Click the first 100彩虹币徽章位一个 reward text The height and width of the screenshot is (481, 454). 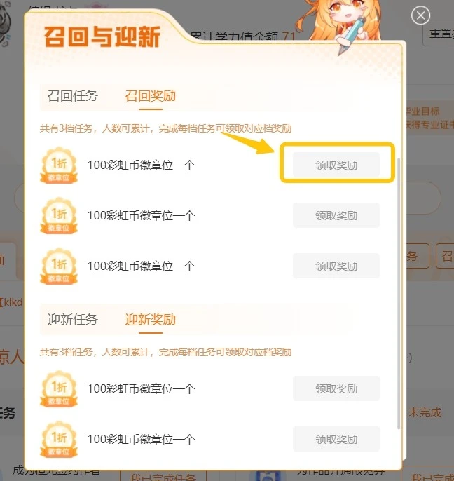click(142, 165)
